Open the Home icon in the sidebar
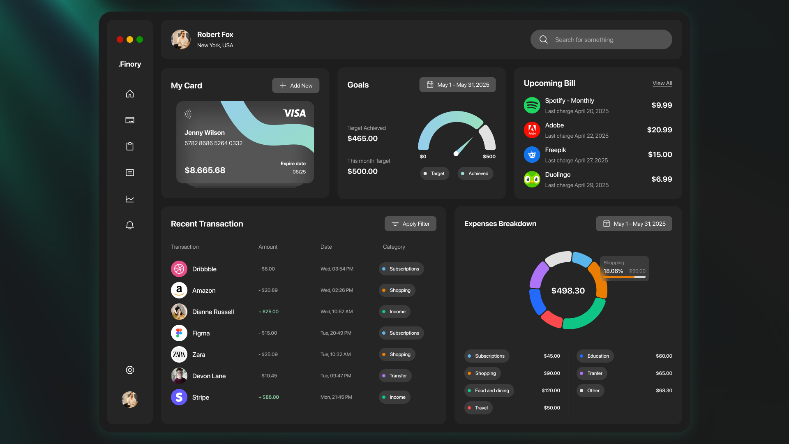The height and width of the screenshot is (444, 789). (130, 94)
